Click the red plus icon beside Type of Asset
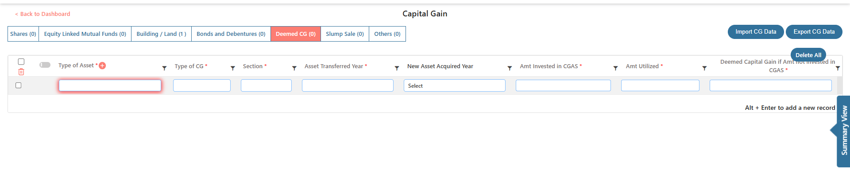The image size is (850, 178). point(102,66)
